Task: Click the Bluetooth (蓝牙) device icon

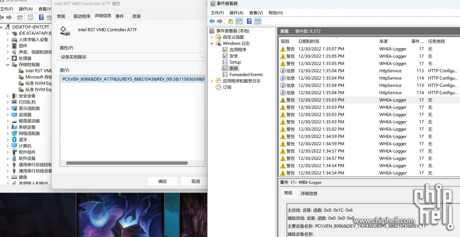Action: tap(14, 140)
